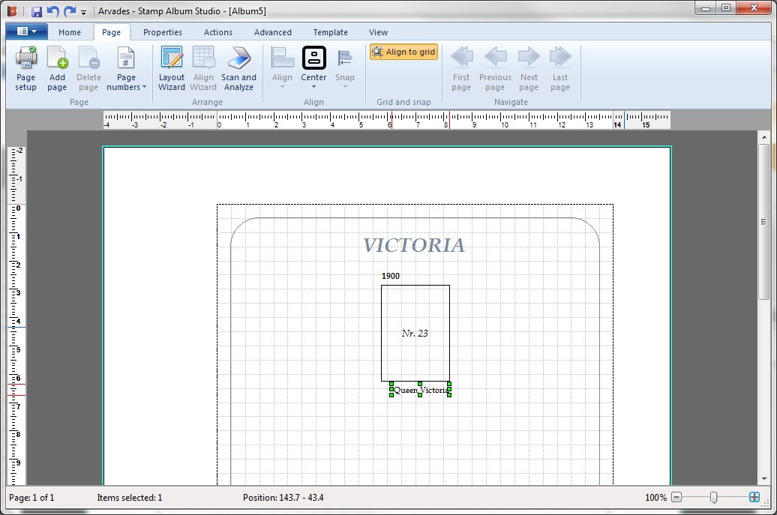
Task: Select the Nr. 23 stamp box
Action: (415, 334)
